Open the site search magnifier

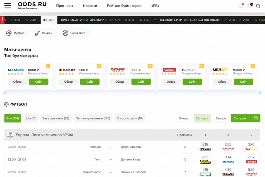(x=258, y=6)
